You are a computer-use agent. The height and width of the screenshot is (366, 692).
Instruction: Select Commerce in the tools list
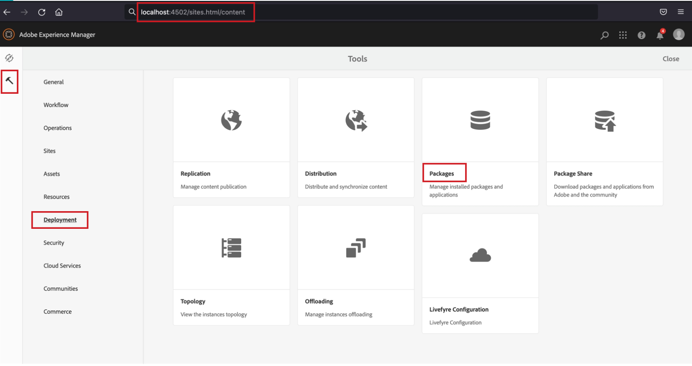[x=58, y=312]
